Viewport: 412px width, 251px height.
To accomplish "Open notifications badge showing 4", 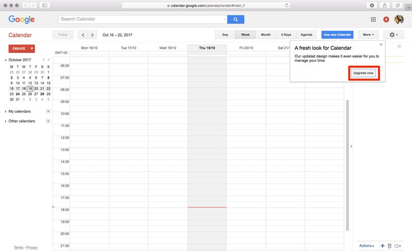I will click(x=386, y=20).
